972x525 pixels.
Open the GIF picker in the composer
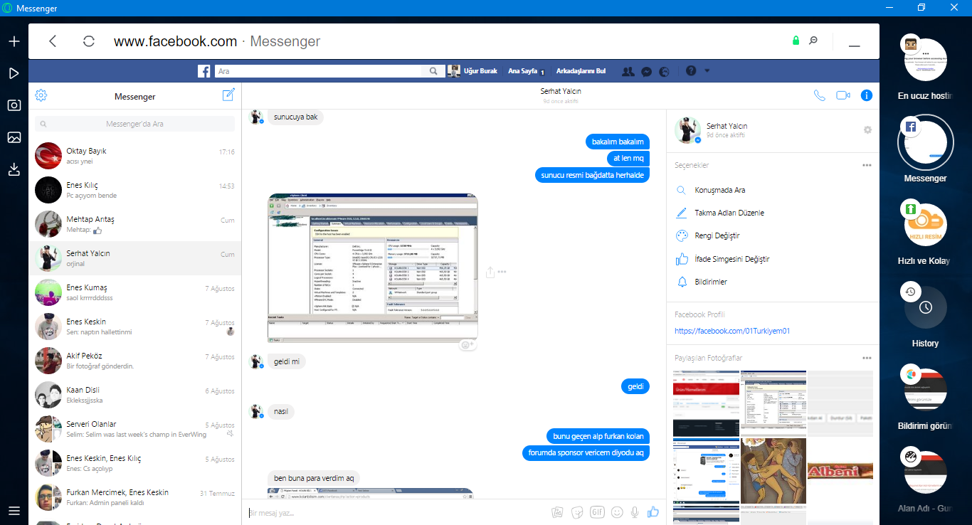[x=597, y=512]
